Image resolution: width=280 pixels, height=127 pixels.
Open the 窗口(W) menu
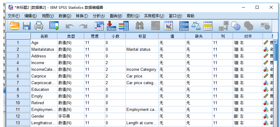(x=175, y=16)
